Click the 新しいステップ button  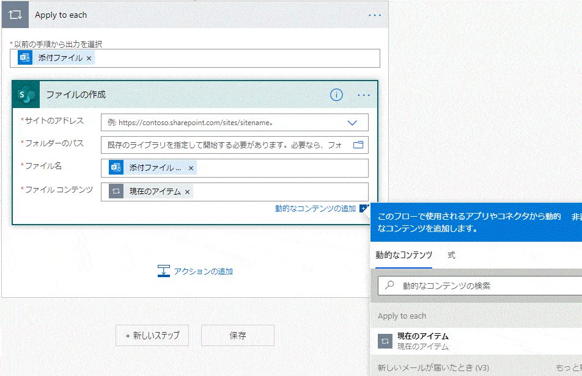tap(152, 335)
